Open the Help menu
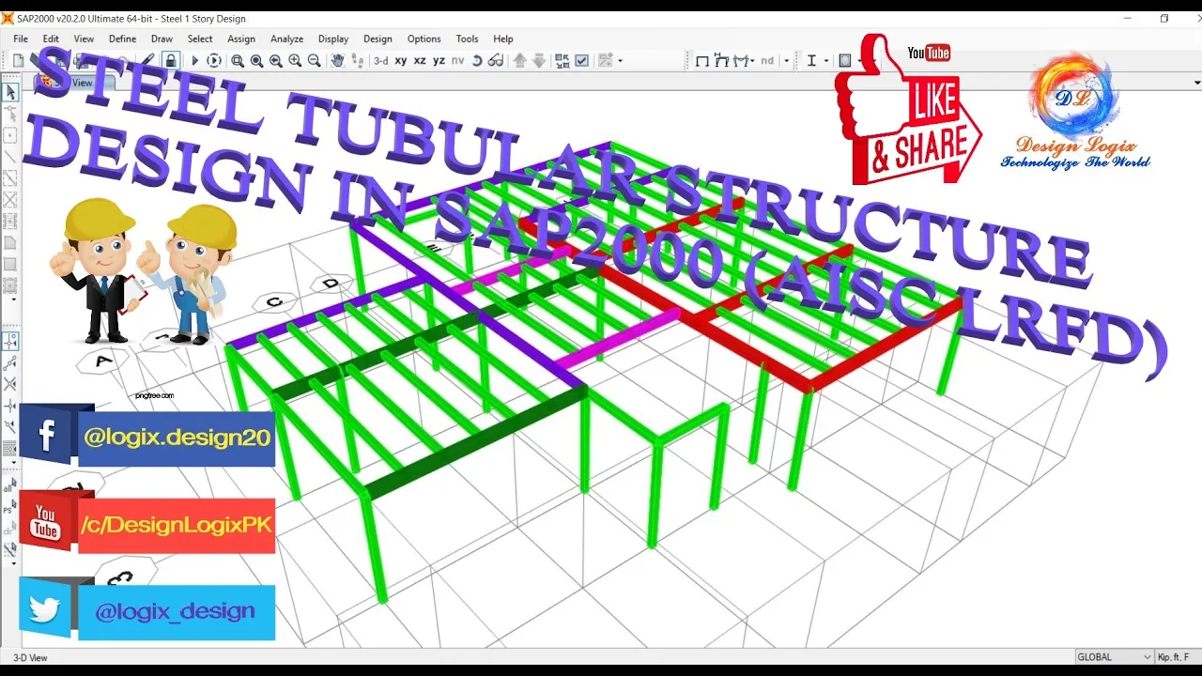This screenshot has width=1202, height=676. pyautogui.click(x=503, y=38)
